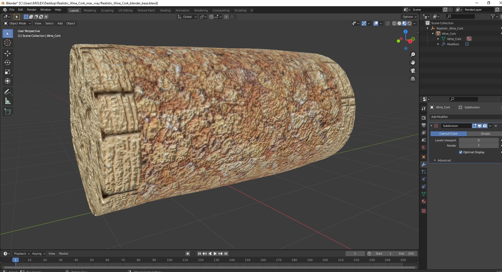This screenshot has width=502, height=272.
Task: Select the Add Cube tool
Action: pos(8,112)
